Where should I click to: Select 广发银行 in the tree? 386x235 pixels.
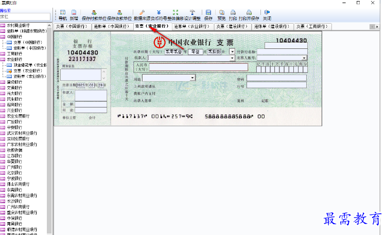coord(14,122)
